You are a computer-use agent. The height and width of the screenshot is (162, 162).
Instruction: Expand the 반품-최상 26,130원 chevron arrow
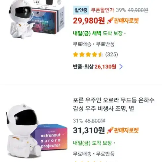pyautogui.click(x=121, y=67)
